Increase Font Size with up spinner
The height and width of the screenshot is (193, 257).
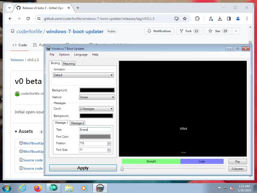point(109,149)
